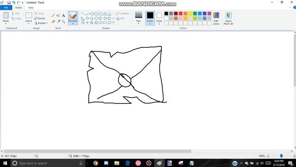Choose the Diamond shape
This screenshot has height=167, width=296.
click(87, 19)
